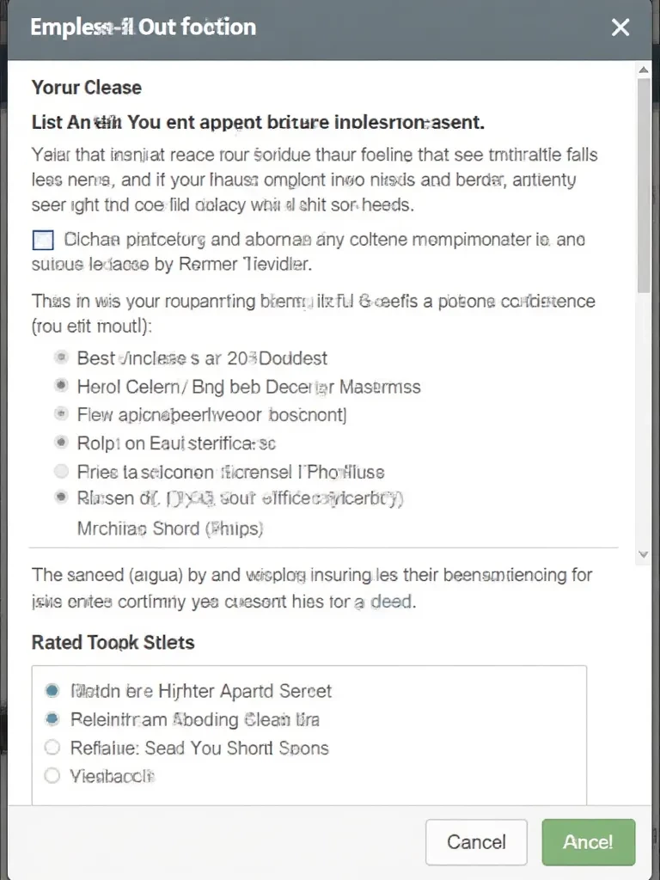Click the Cancel button
660x880 pixels.
[x=477, y=841]
